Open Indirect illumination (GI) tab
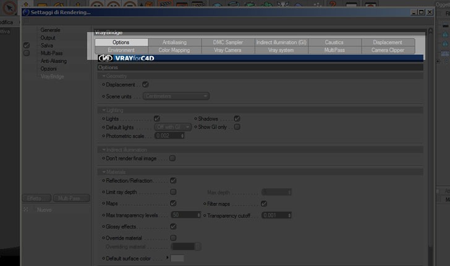The width and height of the screenshot is (450, 266). click(x=281, y=43)
